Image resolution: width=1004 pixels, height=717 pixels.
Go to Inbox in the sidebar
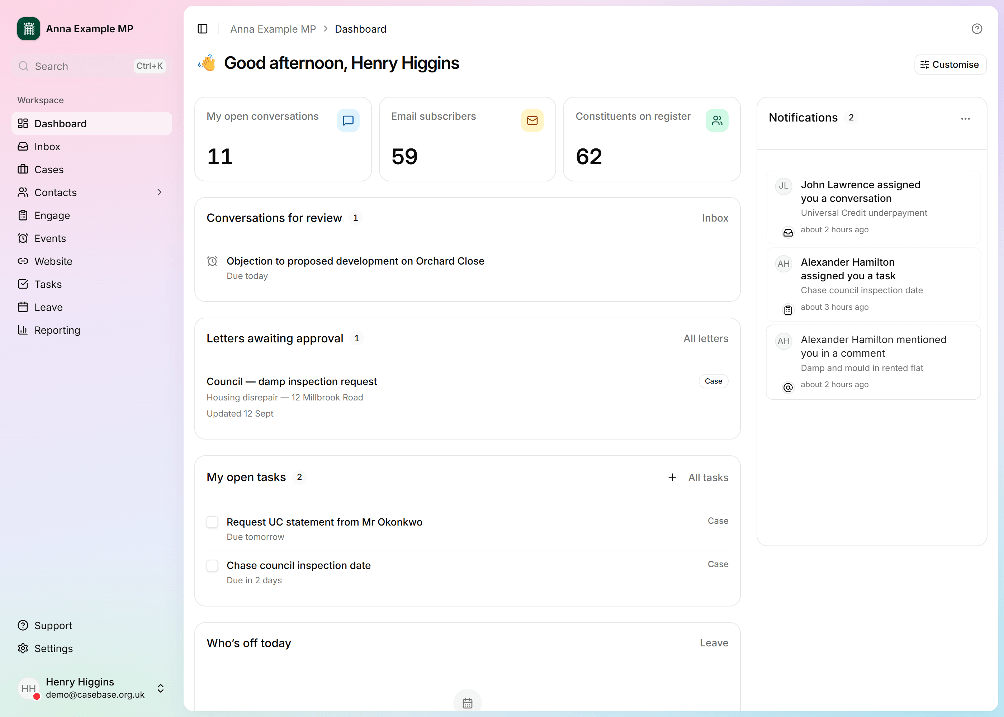[91, 147]
